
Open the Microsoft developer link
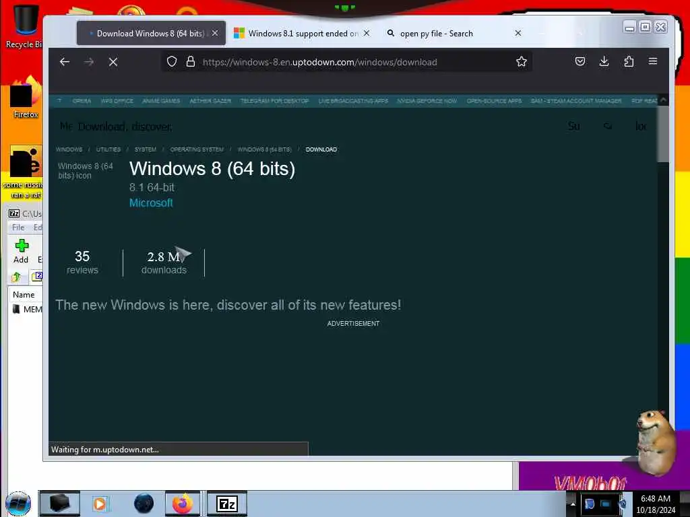click(151, 203)
